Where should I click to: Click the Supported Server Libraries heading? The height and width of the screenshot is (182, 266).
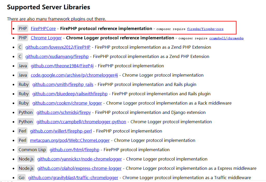click(x=48, y=7)
